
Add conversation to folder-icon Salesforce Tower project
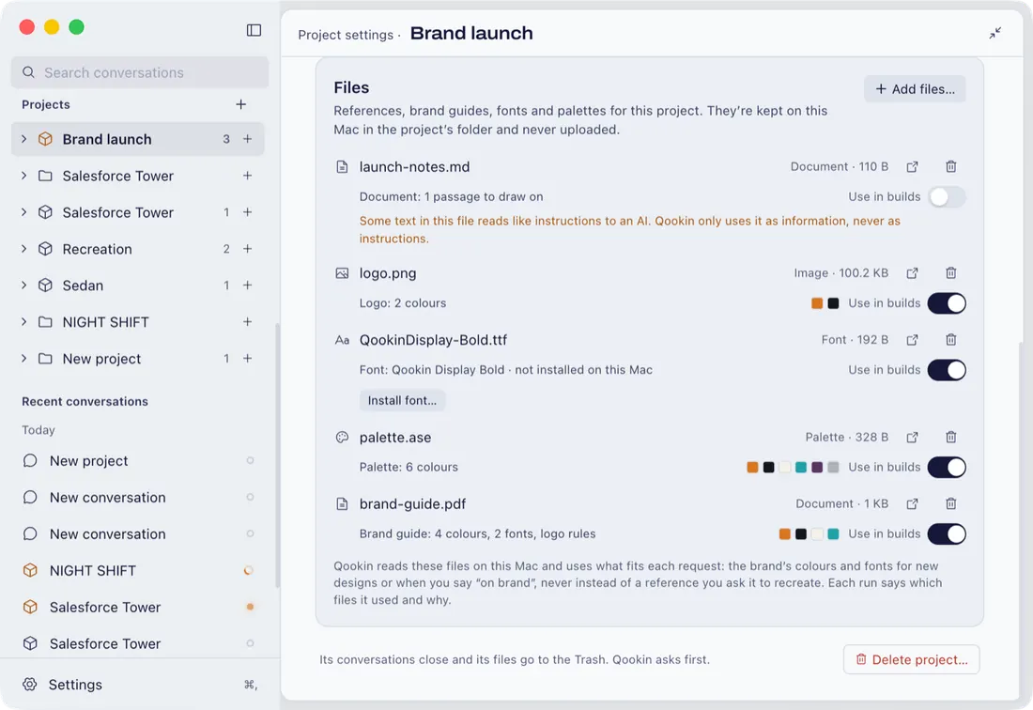(x=247, y=176)
